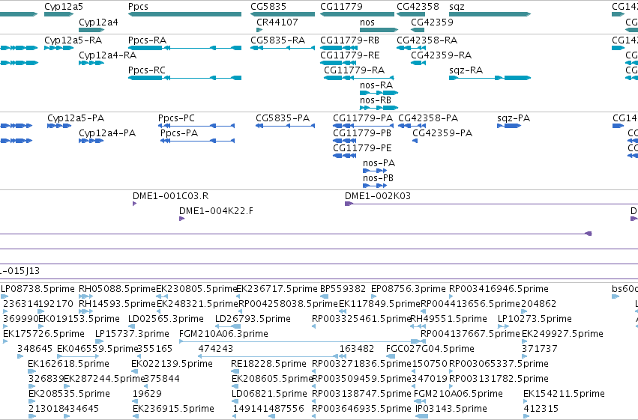638x420 pixels.
Task: Select the nos-RB transcript label
Action: [x=376, y=100]
